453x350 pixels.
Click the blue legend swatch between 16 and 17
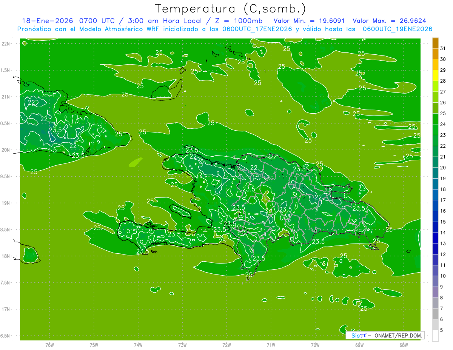click(435, 206)
